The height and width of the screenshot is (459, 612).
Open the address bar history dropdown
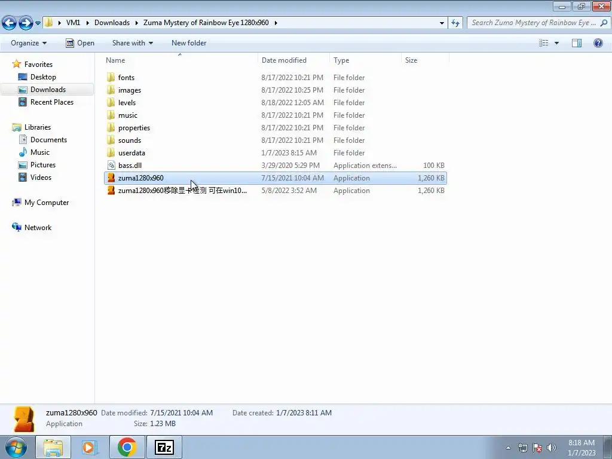(442, 23)
